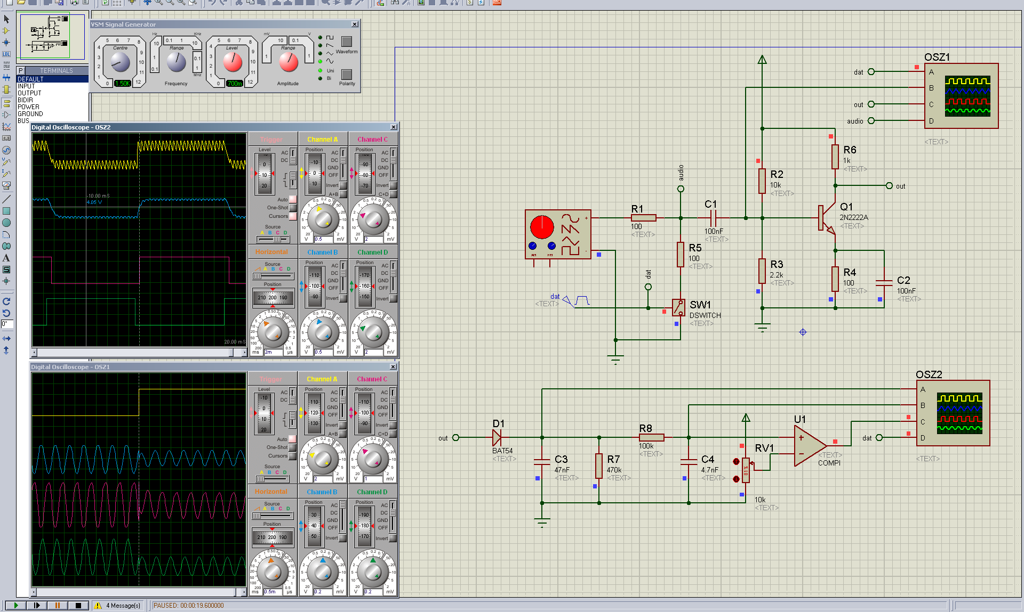This screenshot has height=612, width=1024.
Task: Click Polarity button on Signal Generator
Action: pos(347,74)
